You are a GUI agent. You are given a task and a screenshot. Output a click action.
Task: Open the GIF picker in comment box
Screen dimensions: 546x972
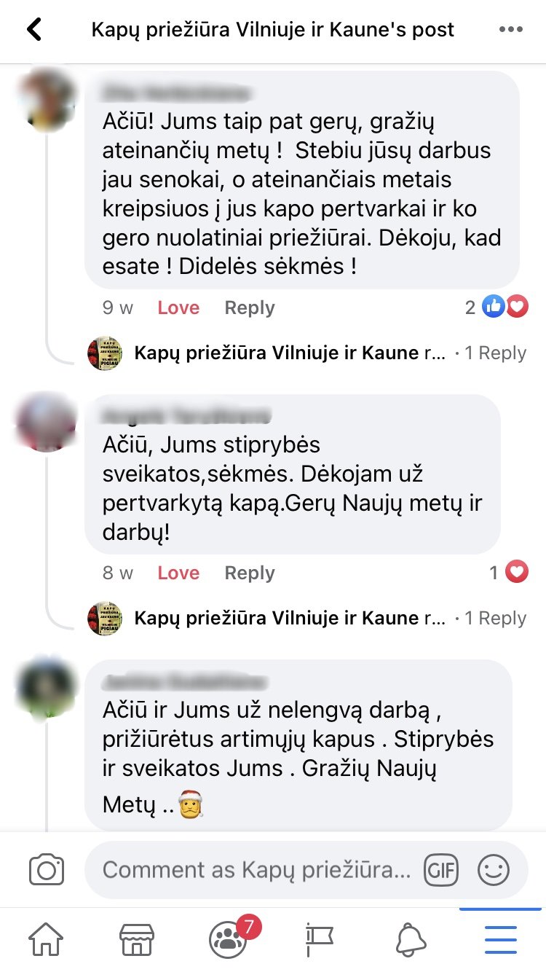[x=441, y=870]
